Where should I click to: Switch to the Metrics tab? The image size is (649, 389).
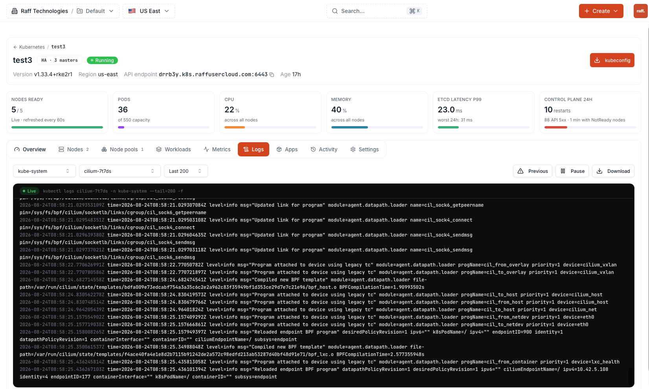(x=217, y=149)
